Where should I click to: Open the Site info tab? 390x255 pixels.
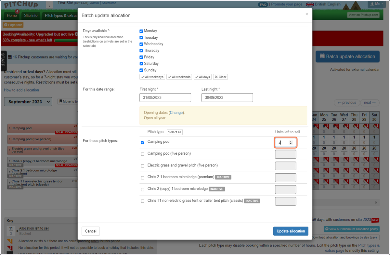pyautogui.click(x=31, y=16)
